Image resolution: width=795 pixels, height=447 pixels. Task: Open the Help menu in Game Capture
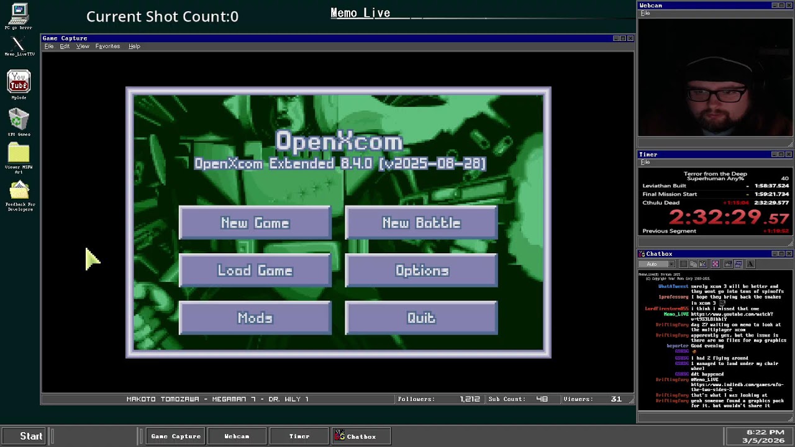coord(134,47)
